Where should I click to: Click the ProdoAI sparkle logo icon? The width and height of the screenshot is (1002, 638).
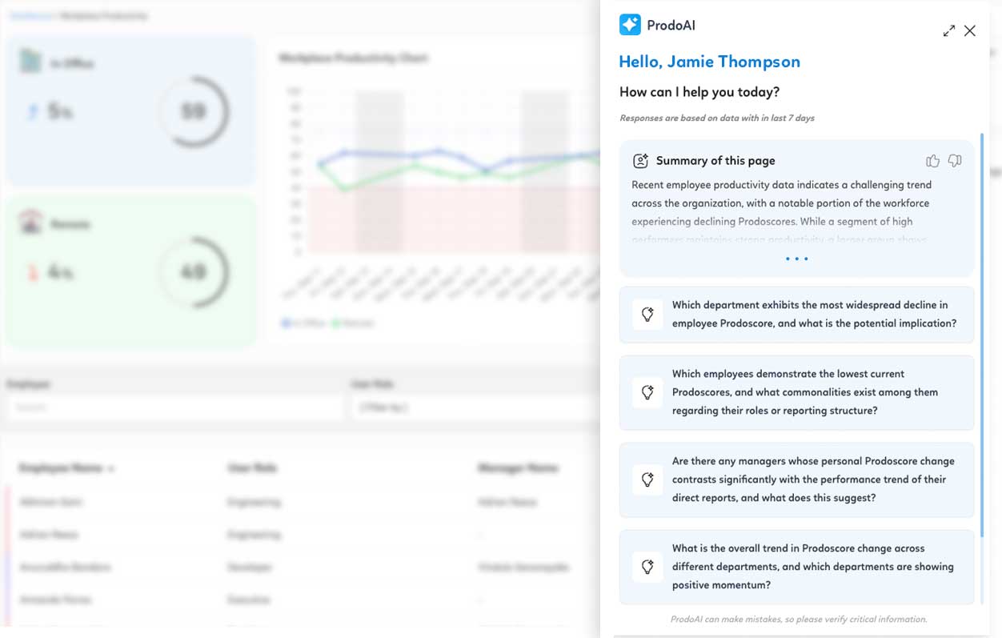pos(630,25)
